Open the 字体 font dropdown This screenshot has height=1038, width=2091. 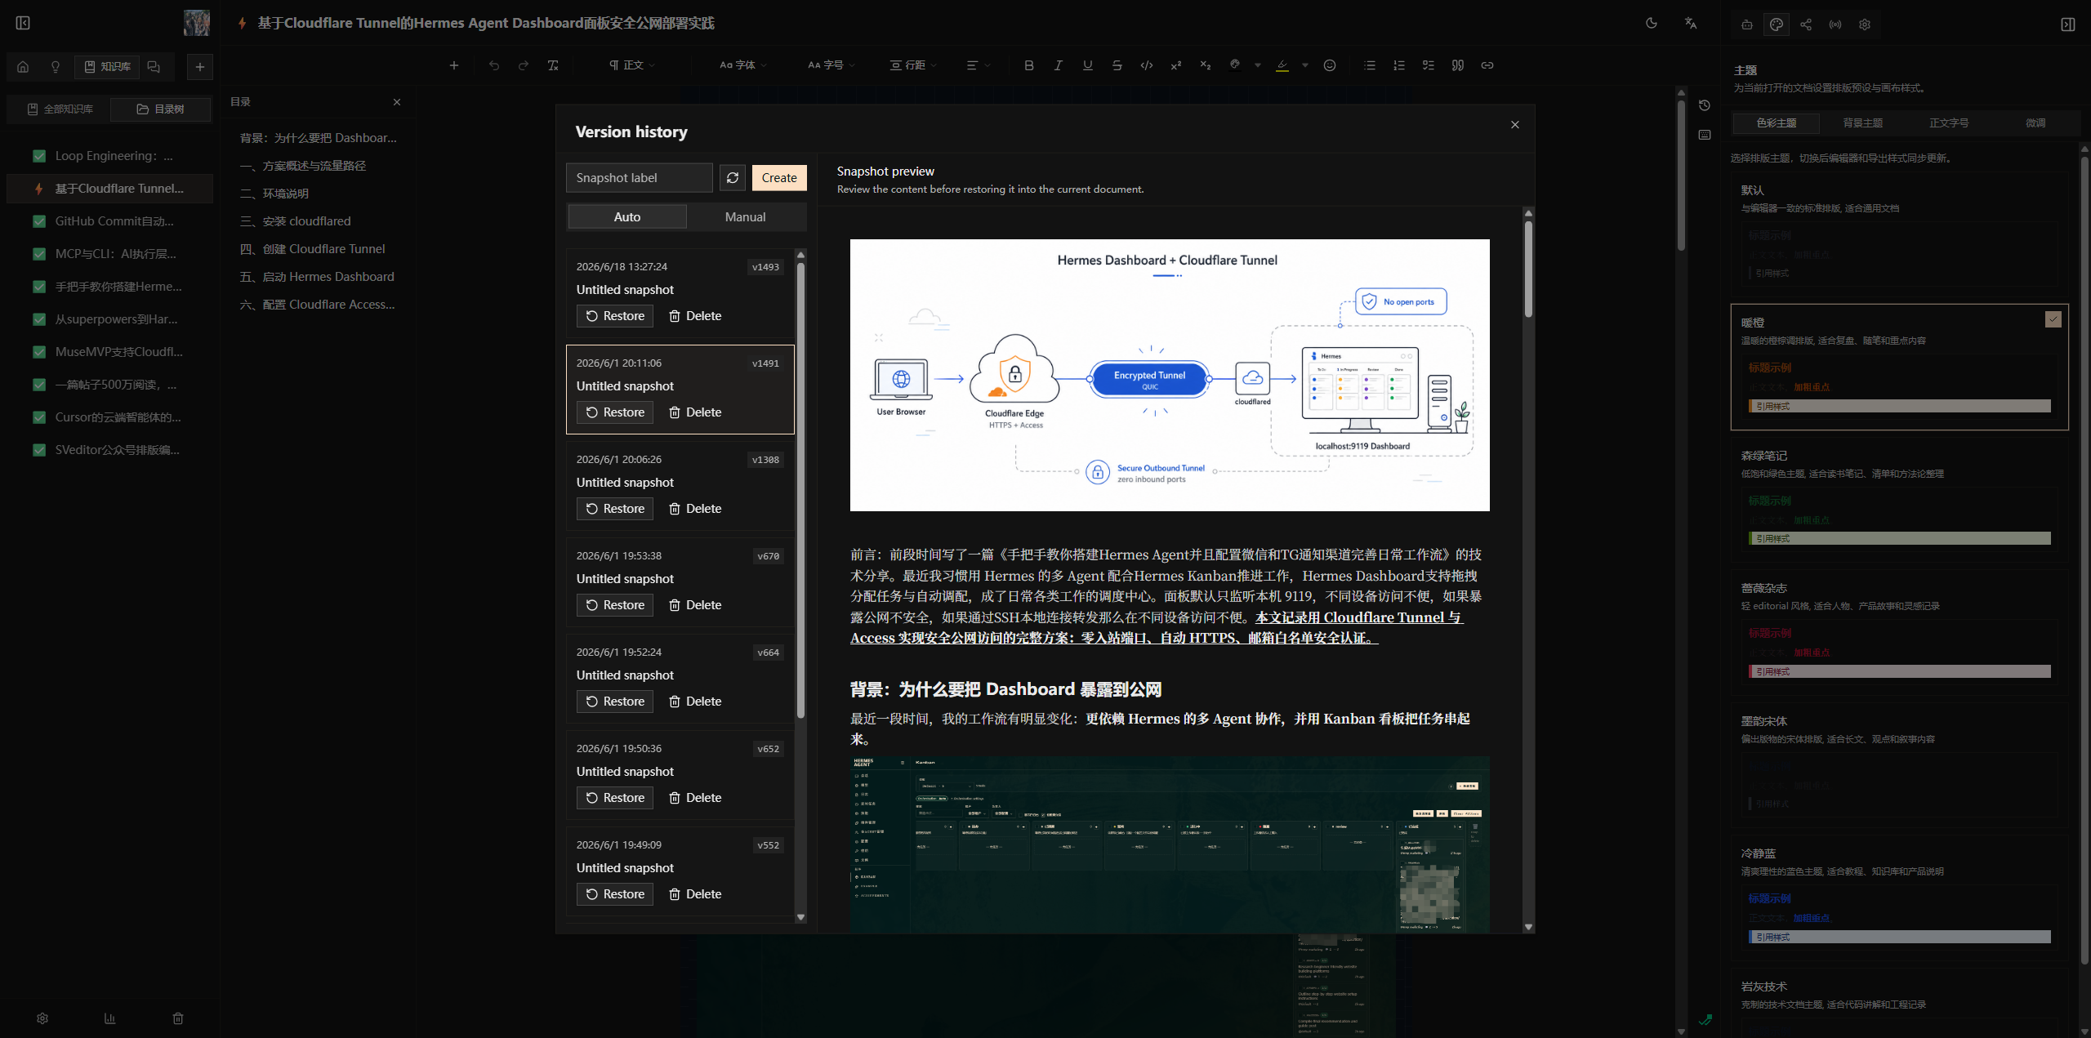(x=742, y=65)
